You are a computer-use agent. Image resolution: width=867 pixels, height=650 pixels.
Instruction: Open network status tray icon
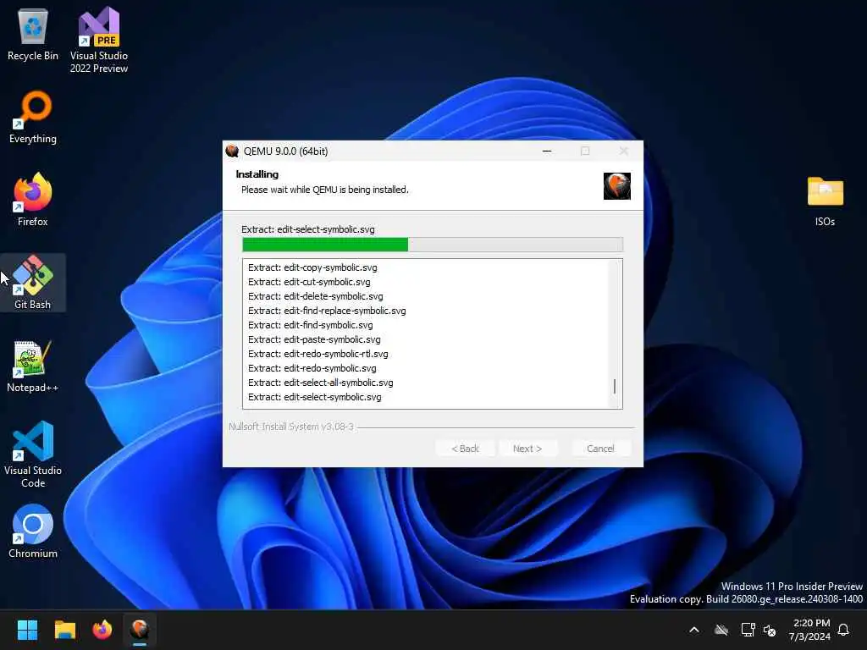coord(748,630)
